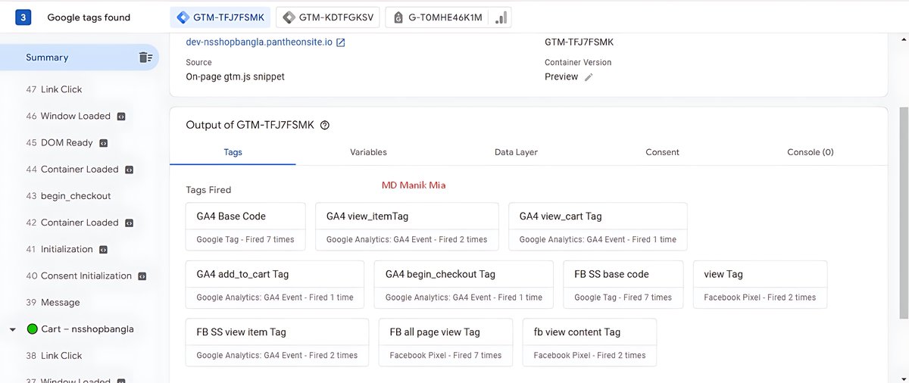Viewport: 909px width, 383px height.
Task: Open the Consent tab
Action: [x=662, y=152]
